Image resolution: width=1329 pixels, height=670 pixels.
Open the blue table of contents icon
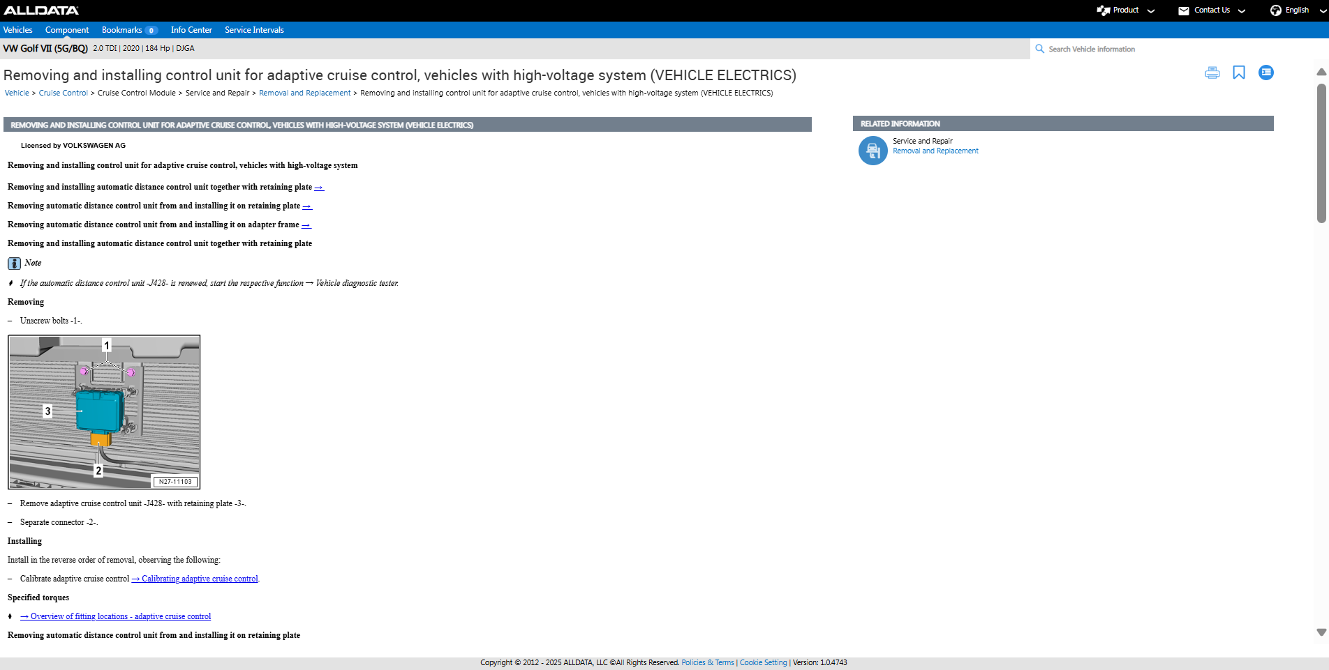point(1265,73)
